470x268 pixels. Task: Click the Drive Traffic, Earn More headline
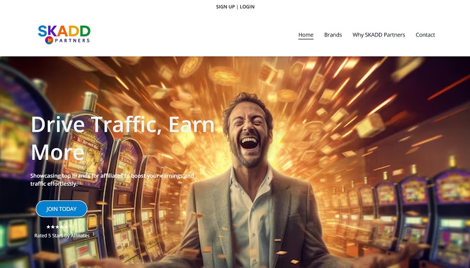tap(123, 138)
